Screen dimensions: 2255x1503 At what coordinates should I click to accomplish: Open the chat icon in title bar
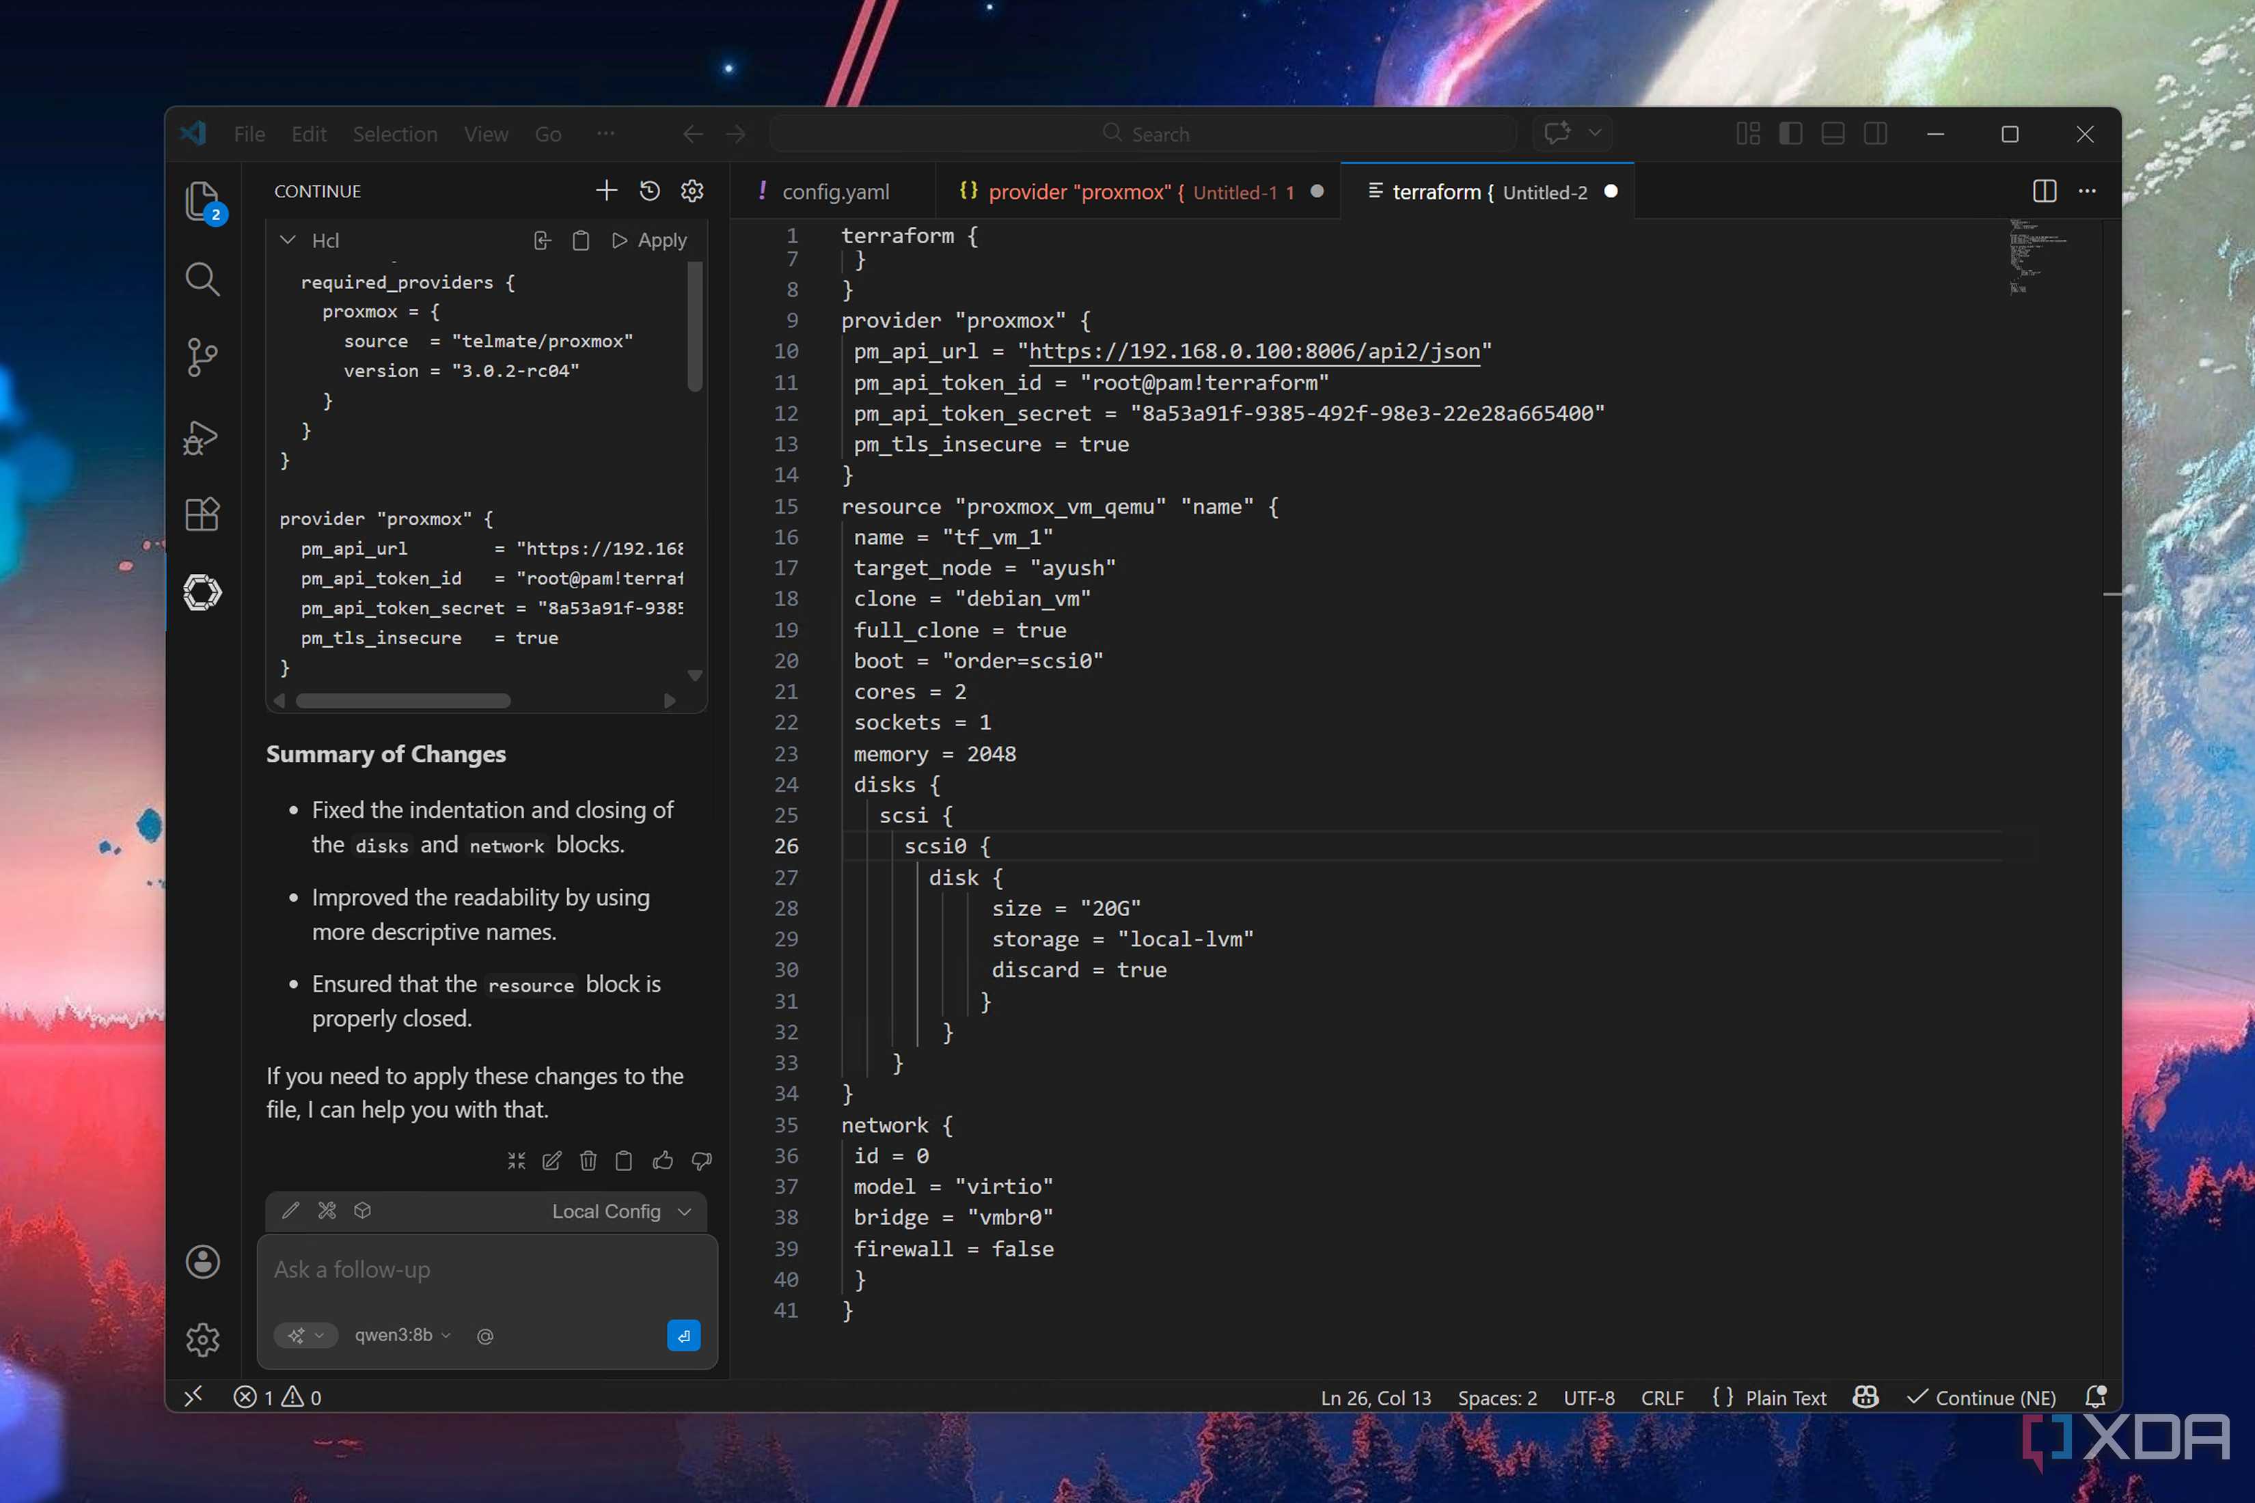point(1557,133)
